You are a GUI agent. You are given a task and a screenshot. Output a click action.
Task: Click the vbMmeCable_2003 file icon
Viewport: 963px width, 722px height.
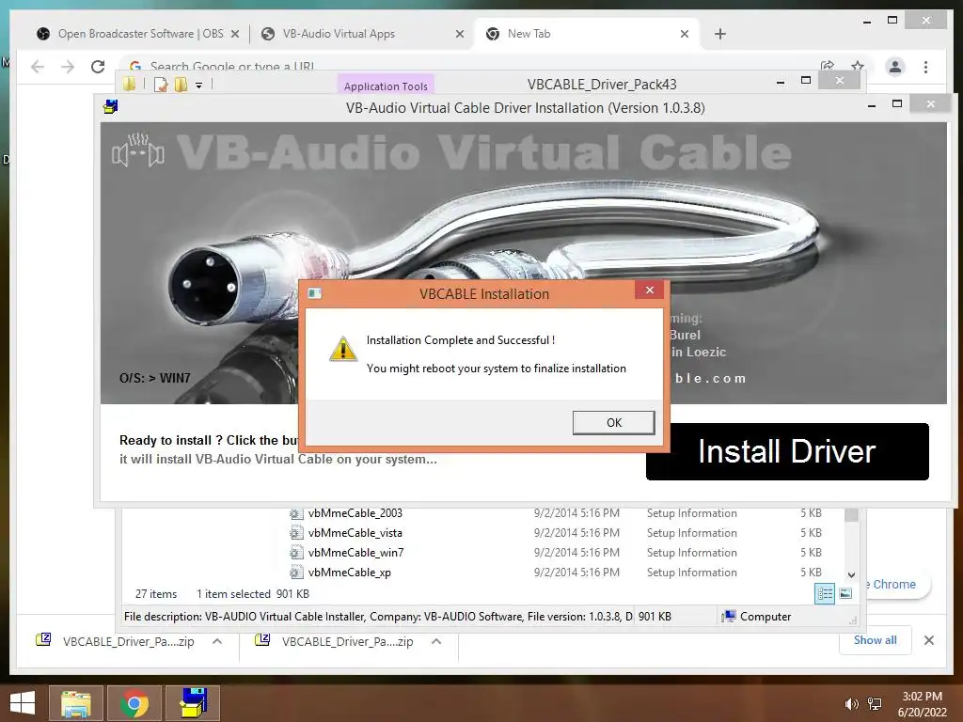[296, 513]
